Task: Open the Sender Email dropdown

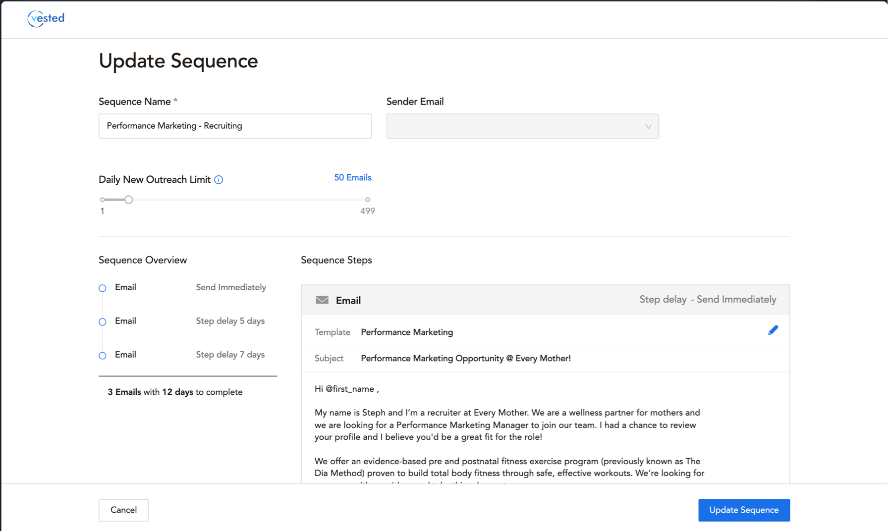Action: [522, 126]
